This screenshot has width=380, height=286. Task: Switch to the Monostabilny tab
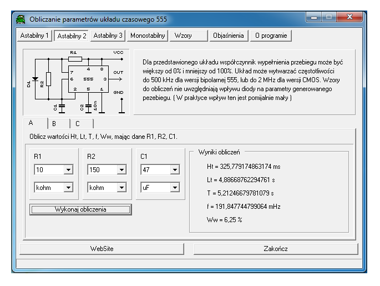148,36
